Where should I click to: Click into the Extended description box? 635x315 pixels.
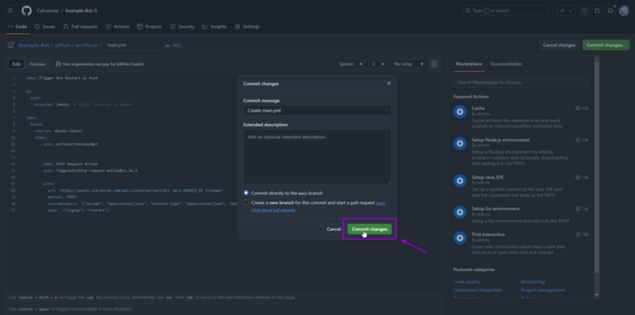(x=317, y=157)
